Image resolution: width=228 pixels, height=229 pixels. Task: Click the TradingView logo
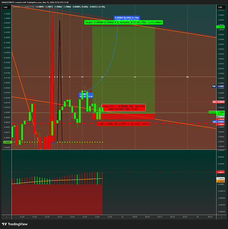(x=15, y=224)
